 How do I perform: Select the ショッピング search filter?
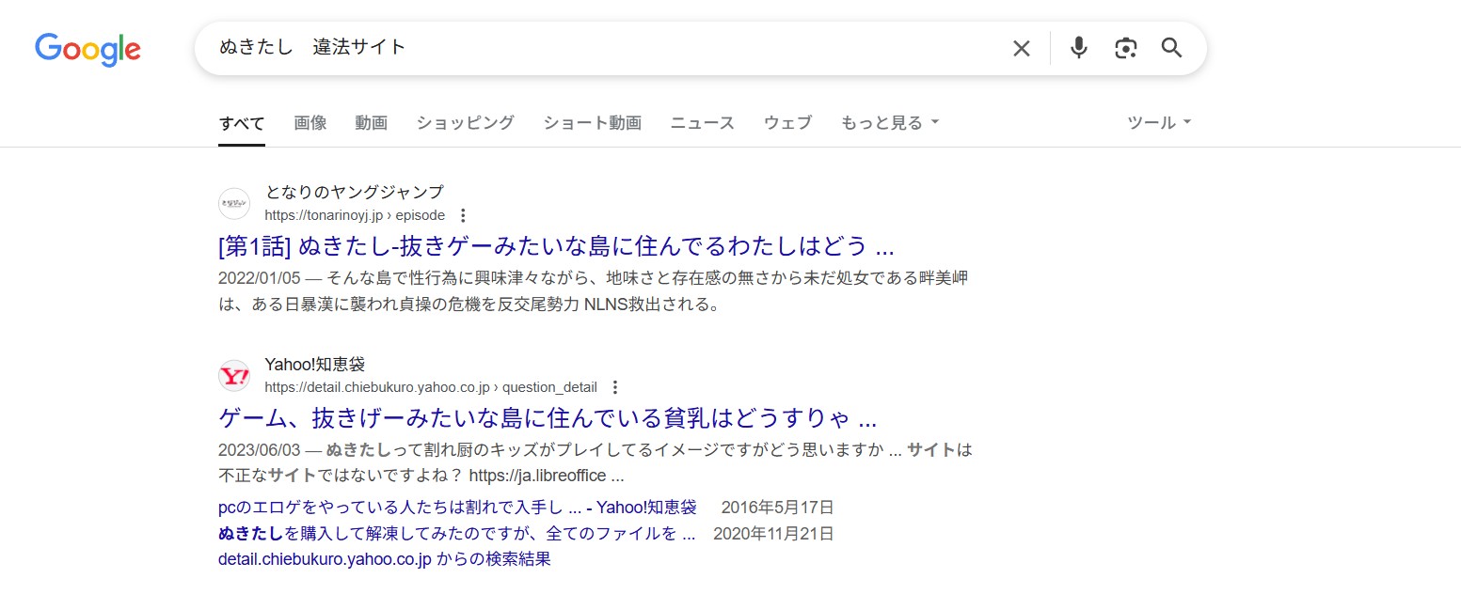tap(465, 122)
